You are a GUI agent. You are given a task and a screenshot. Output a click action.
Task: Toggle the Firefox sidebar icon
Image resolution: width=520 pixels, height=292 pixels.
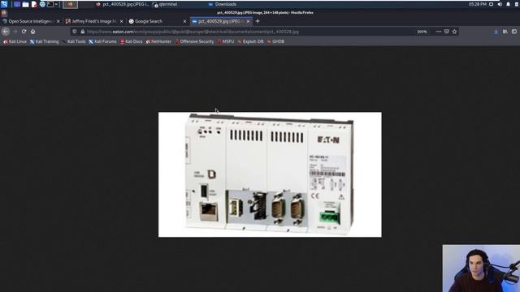[514, 32]
